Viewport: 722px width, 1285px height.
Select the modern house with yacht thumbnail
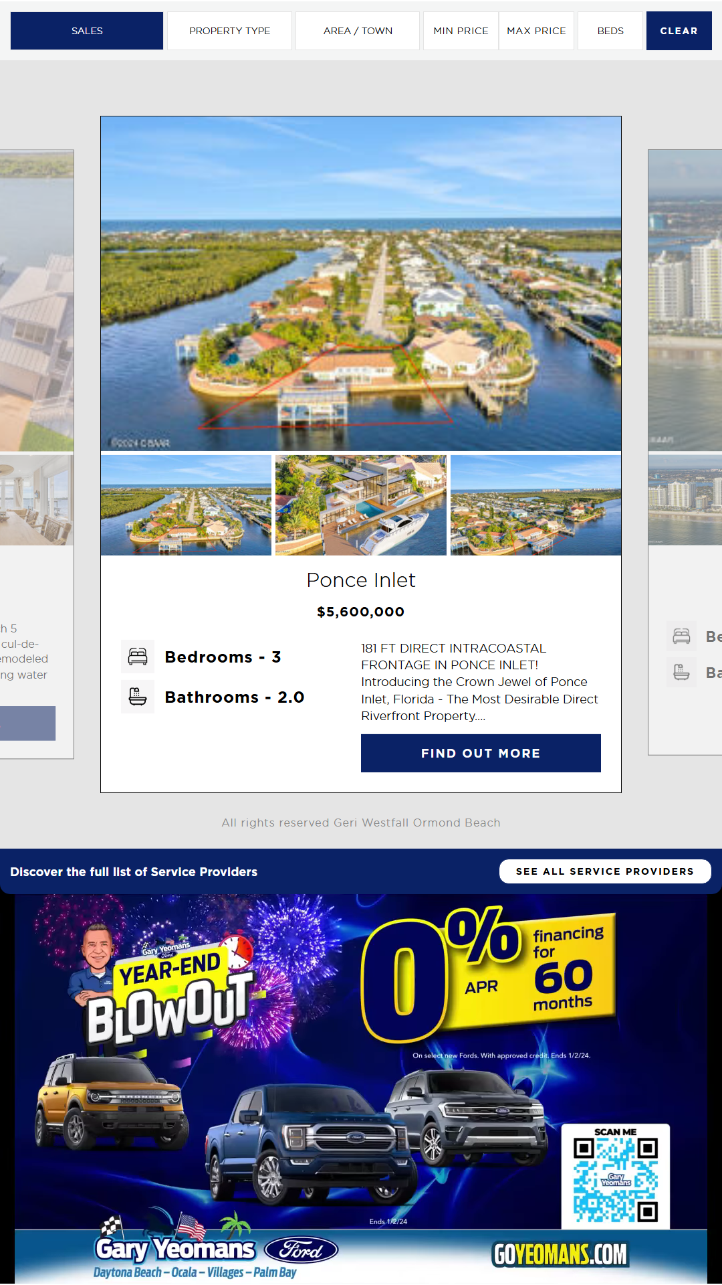coord(361,505)
